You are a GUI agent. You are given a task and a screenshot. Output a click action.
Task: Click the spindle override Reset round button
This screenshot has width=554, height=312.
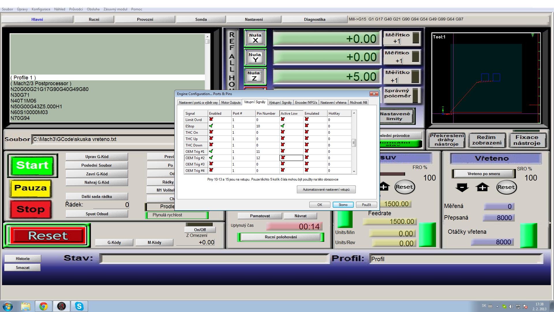click(506, 187)
